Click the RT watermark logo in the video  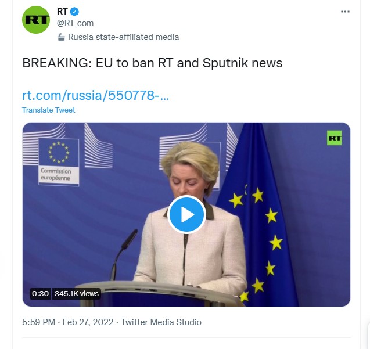point(335,138)
